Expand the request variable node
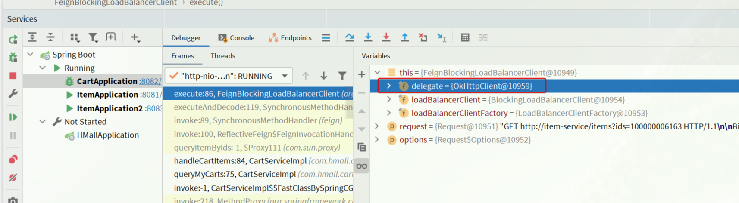The image size is (739, 203). point(377,126)
